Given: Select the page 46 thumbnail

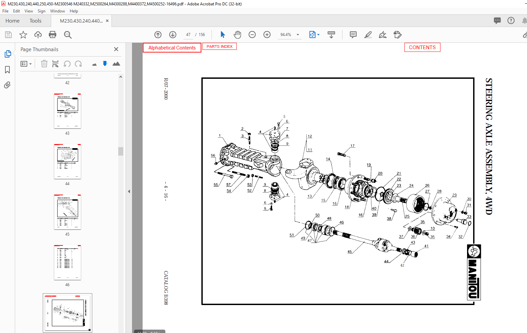Looking at the screenshot, I should 67,262.
